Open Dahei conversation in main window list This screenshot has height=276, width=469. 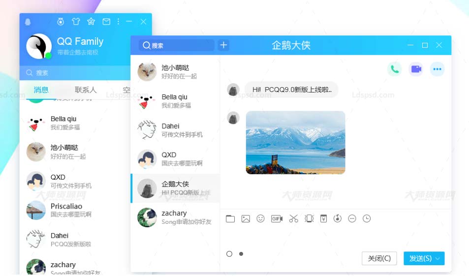pos(75,240)
